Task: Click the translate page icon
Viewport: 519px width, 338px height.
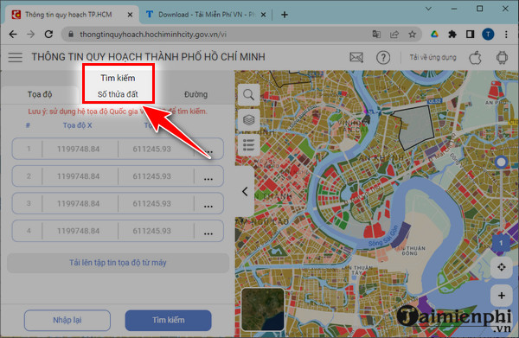Action: click(376, 34)
